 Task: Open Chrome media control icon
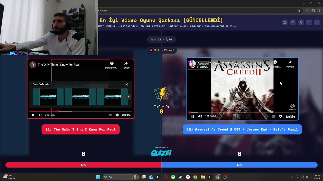(307, 11)
